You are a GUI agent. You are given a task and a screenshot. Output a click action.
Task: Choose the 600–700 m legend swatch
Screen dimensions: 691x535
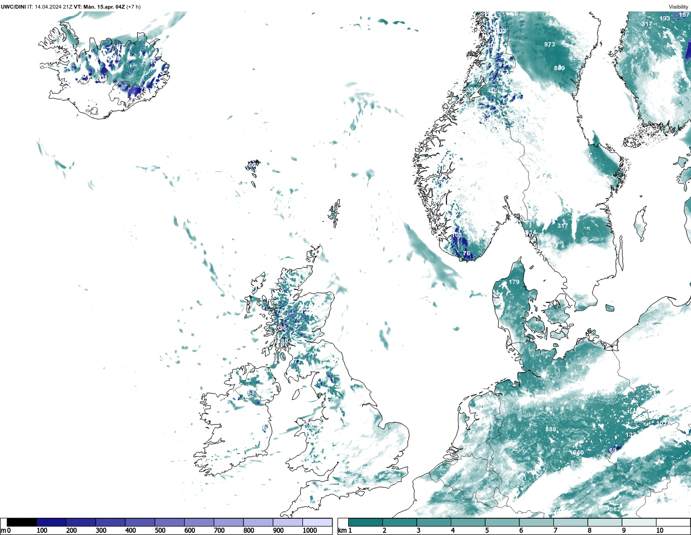pos(199,522)
